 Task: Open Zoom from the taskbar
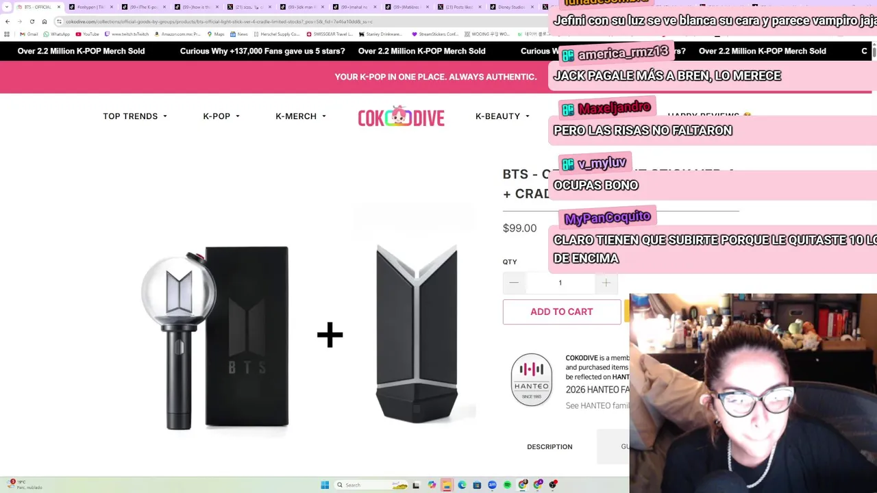click(x=492, y=485)
